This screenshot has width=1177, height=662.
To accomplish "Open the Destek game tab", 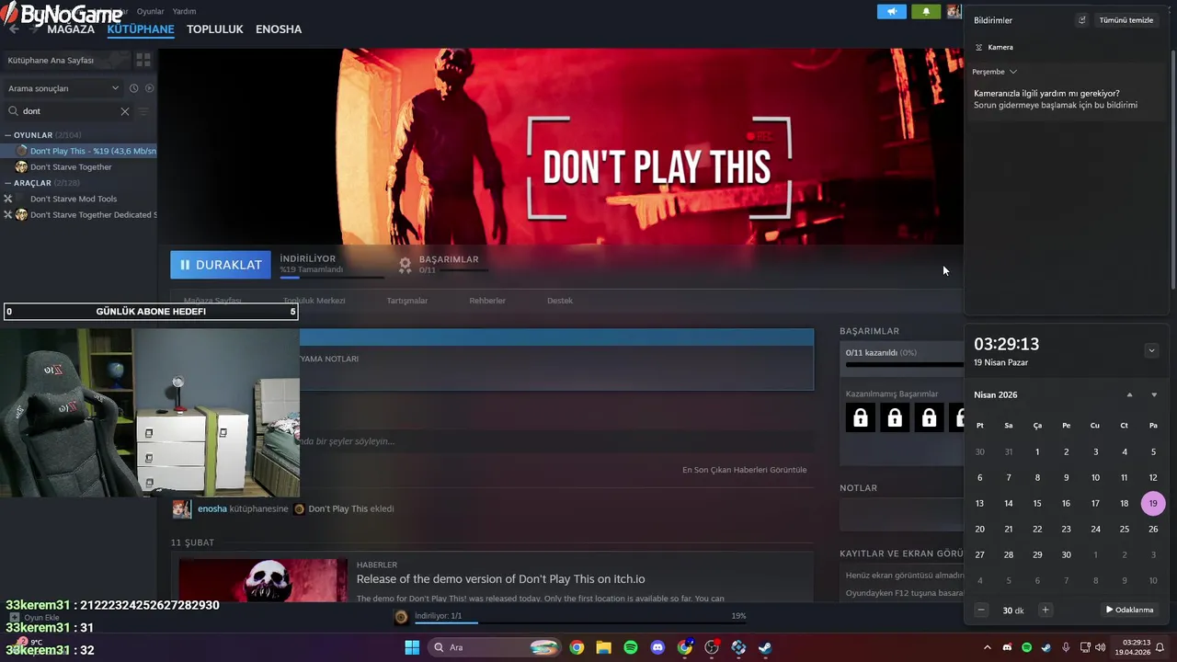I will coord(560,301).
